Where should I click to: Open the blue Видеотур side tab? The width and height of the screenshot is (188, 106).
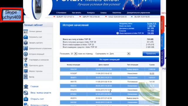click(x=162, y=42)
